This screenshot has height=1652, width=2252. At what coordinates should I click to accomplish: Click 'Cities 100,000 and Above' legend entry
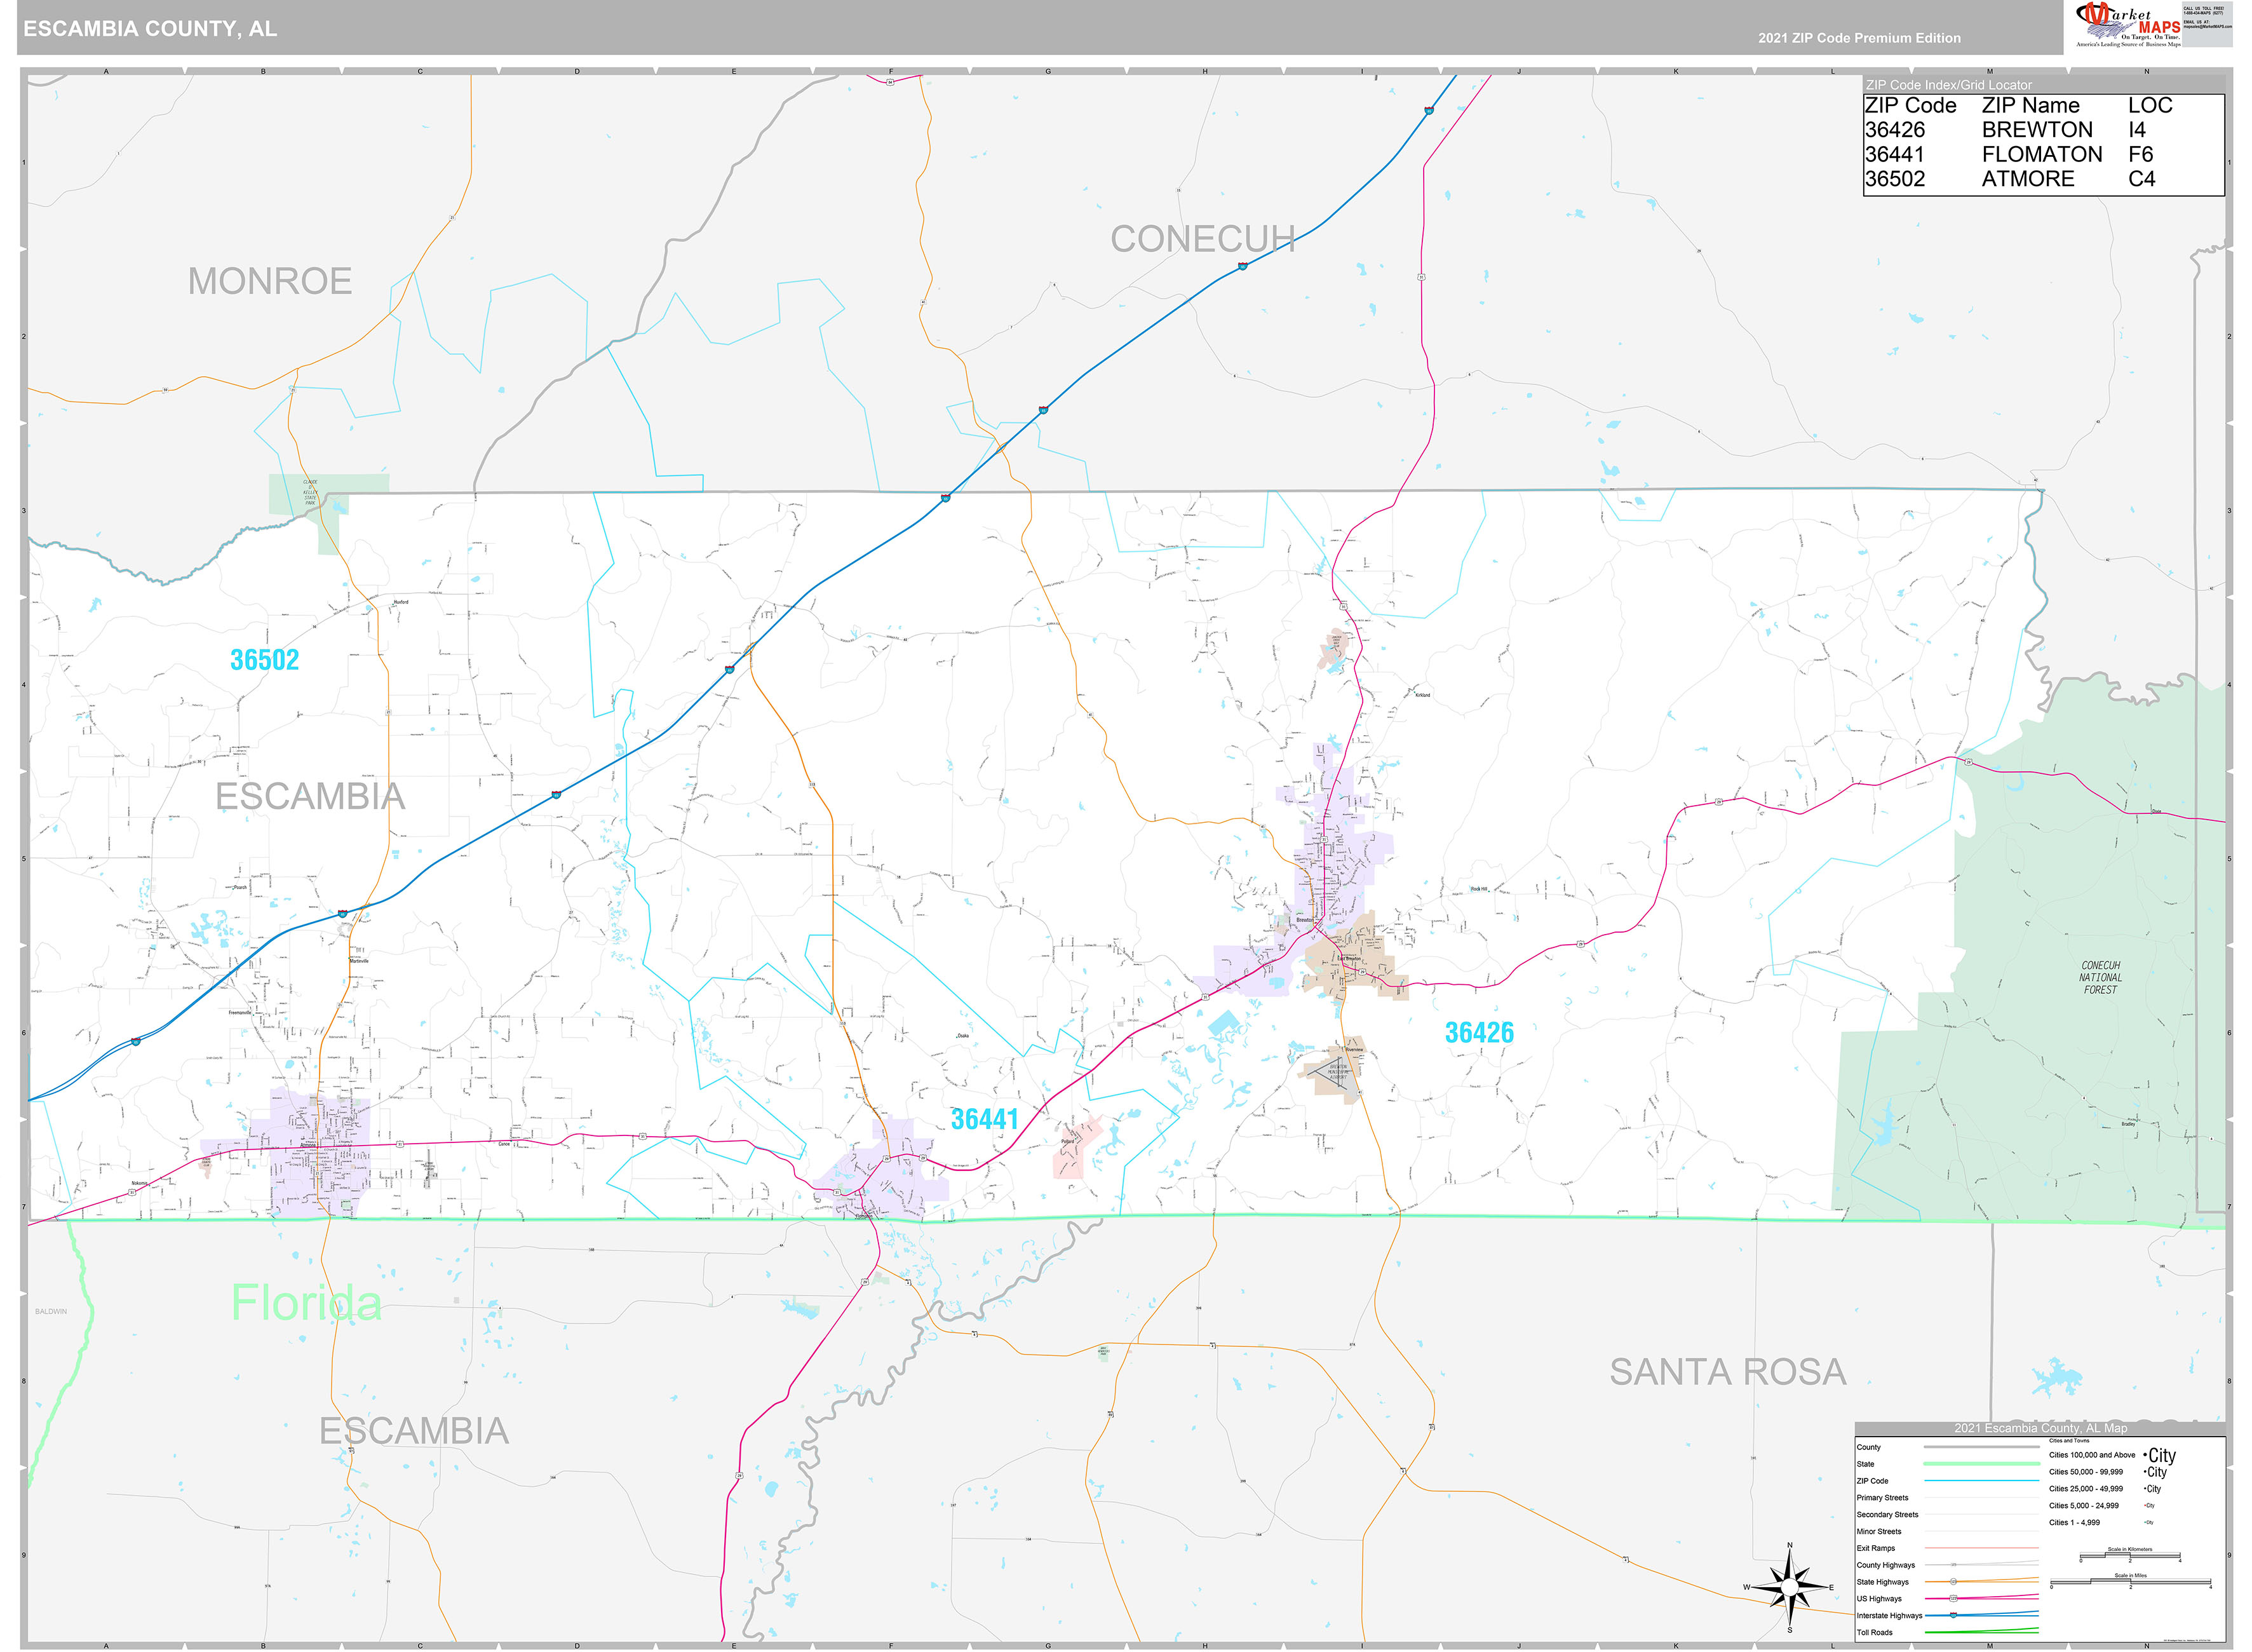point(2092,1455)
